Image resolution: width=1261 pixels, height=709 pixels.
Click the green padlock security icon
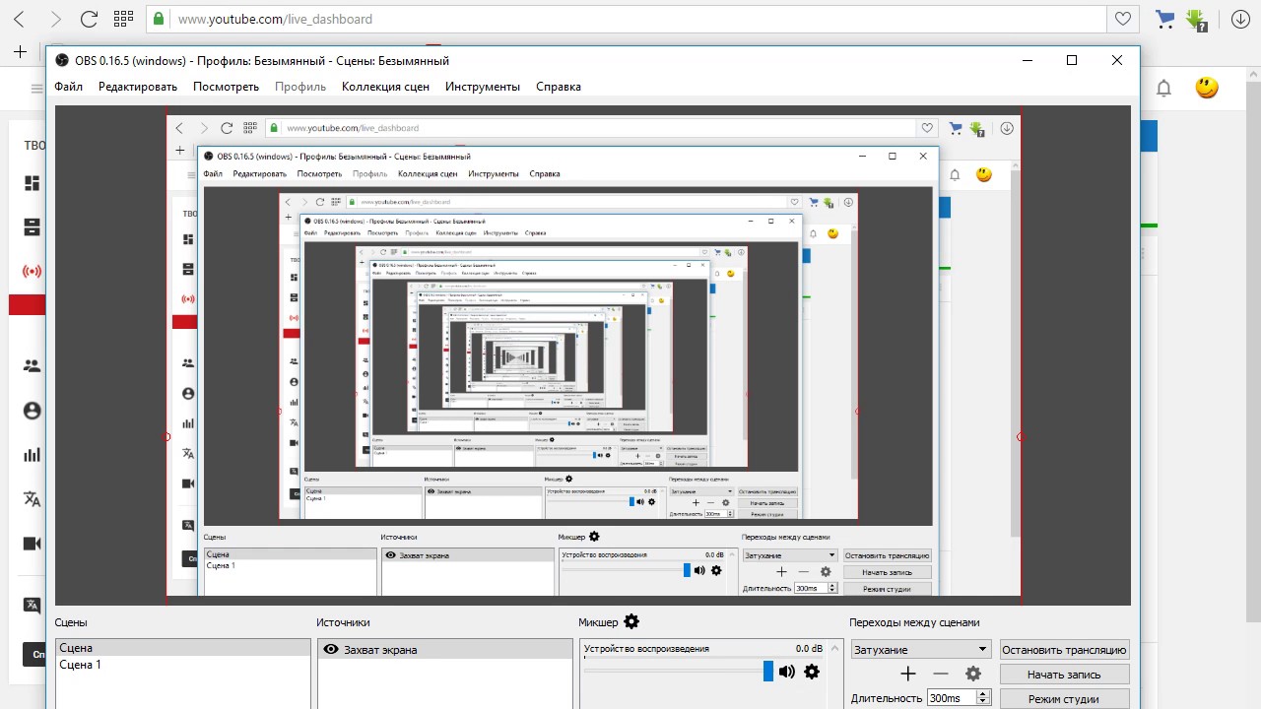(x=158, y=19)
